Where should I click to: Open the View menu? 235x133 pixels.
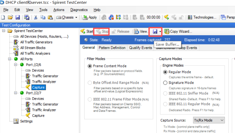click(x=29, y=10)
